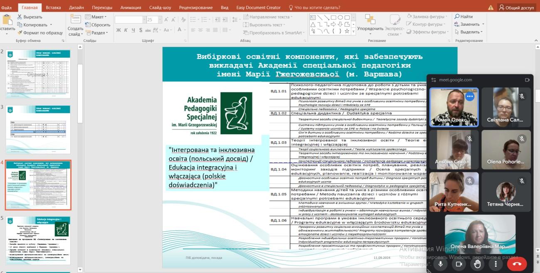Collapse the ribbon with the chevron arrow
This screenshot has height=273, width=540.
click(x=535, y=41)
